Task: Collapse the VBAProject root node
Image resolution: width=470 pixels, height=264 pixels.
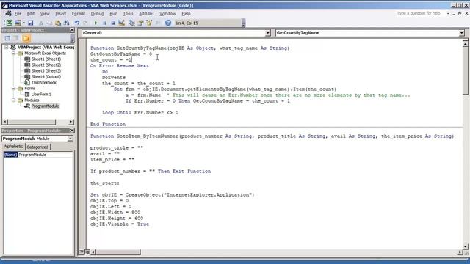Action: (x=7, y=47)
